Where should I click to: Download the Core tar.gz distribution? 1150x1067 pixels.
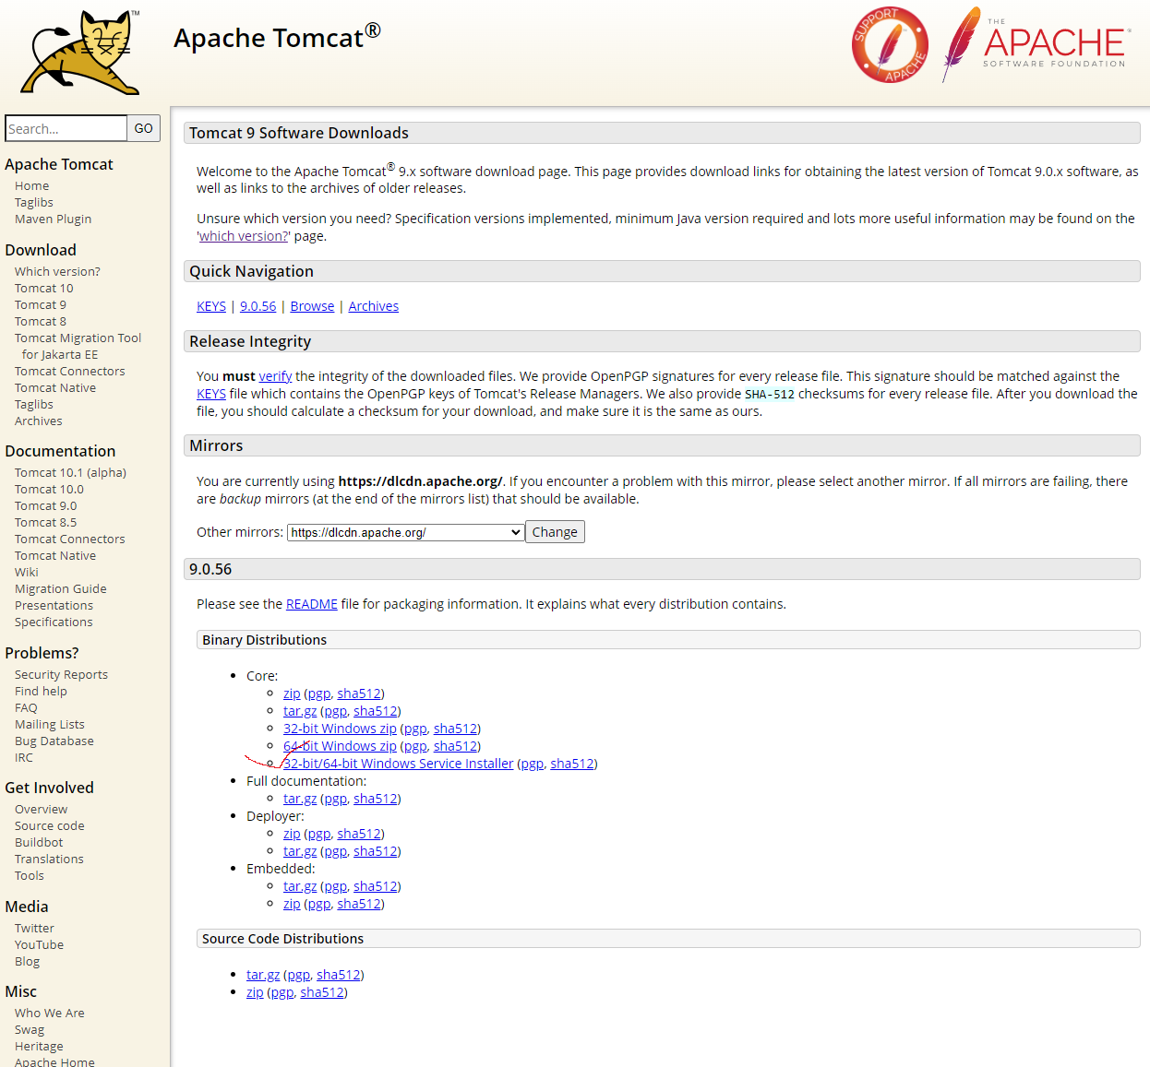300,711
